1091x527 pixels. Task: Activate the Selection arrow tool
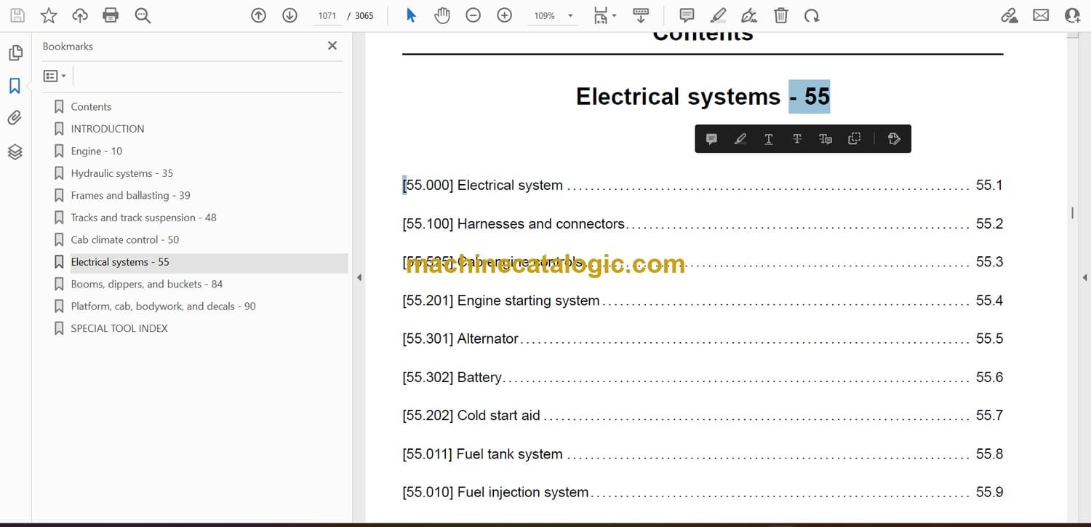[411, 15]
